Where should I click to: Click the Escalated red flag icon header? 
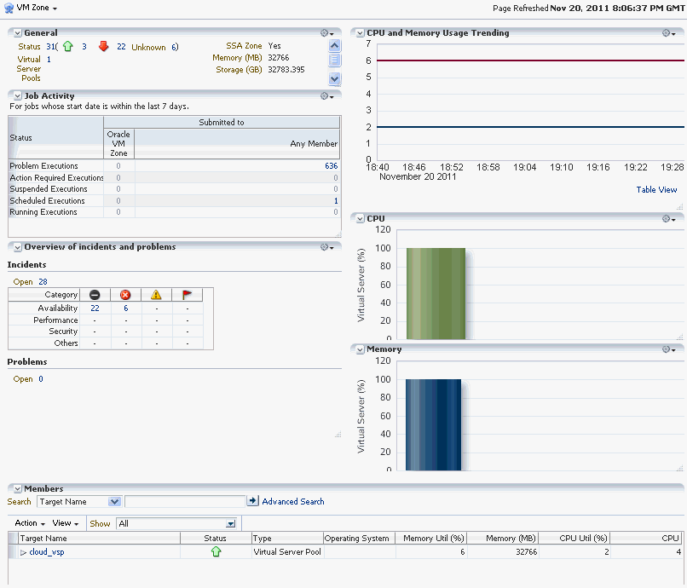187,295
